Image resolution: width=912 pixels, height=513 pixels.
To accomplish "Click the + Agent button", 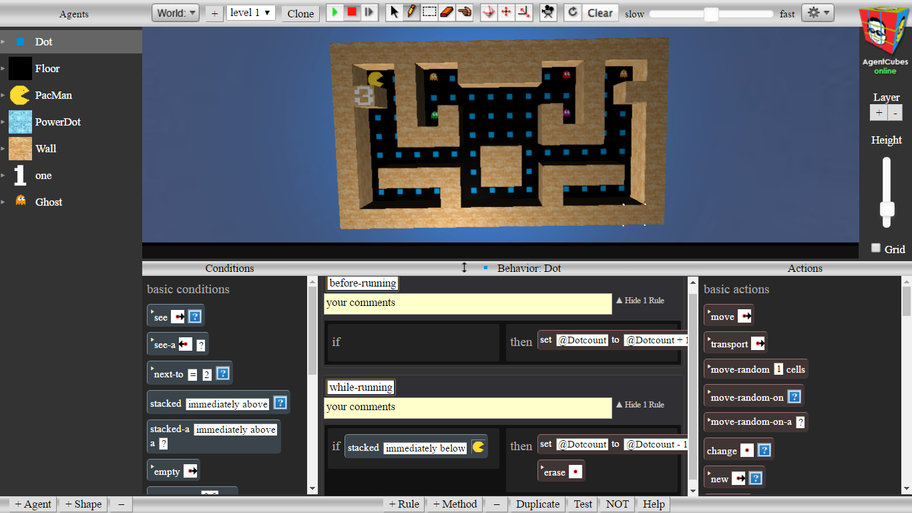I will pos(33,504).
